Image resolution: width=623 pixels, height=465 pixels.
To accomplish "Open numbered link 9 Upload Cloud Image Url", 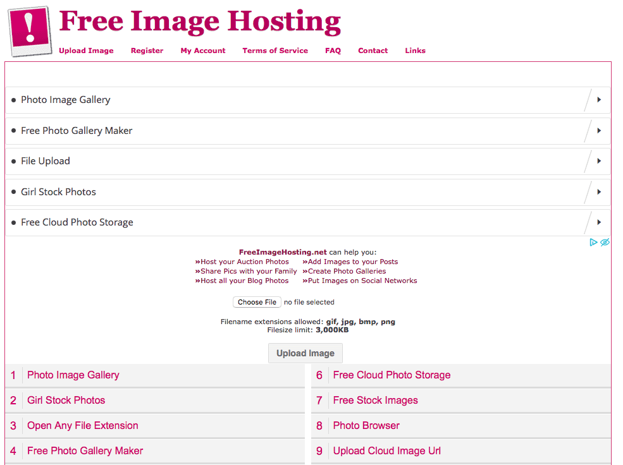I will [387, 451].
